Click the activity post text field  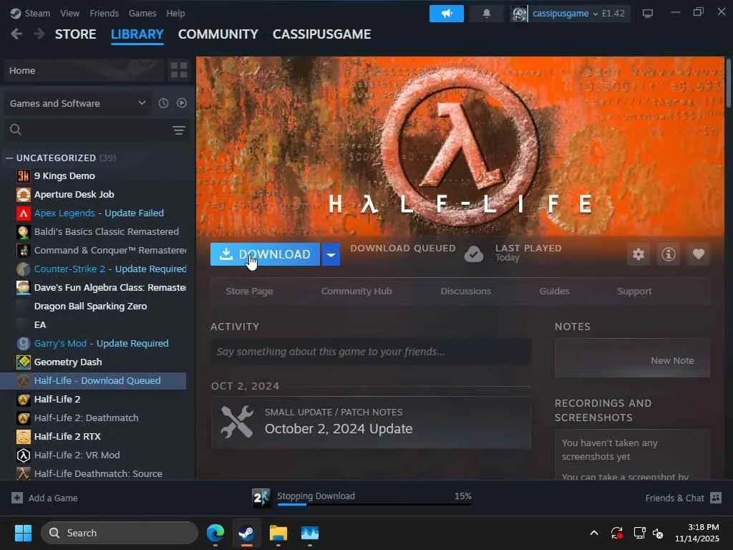371,352
